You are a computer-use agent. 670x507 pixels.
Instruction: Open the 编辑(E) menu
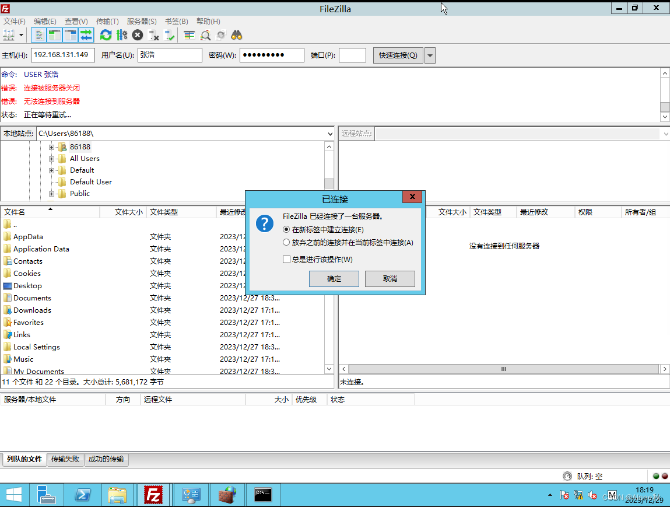[45, 21]
